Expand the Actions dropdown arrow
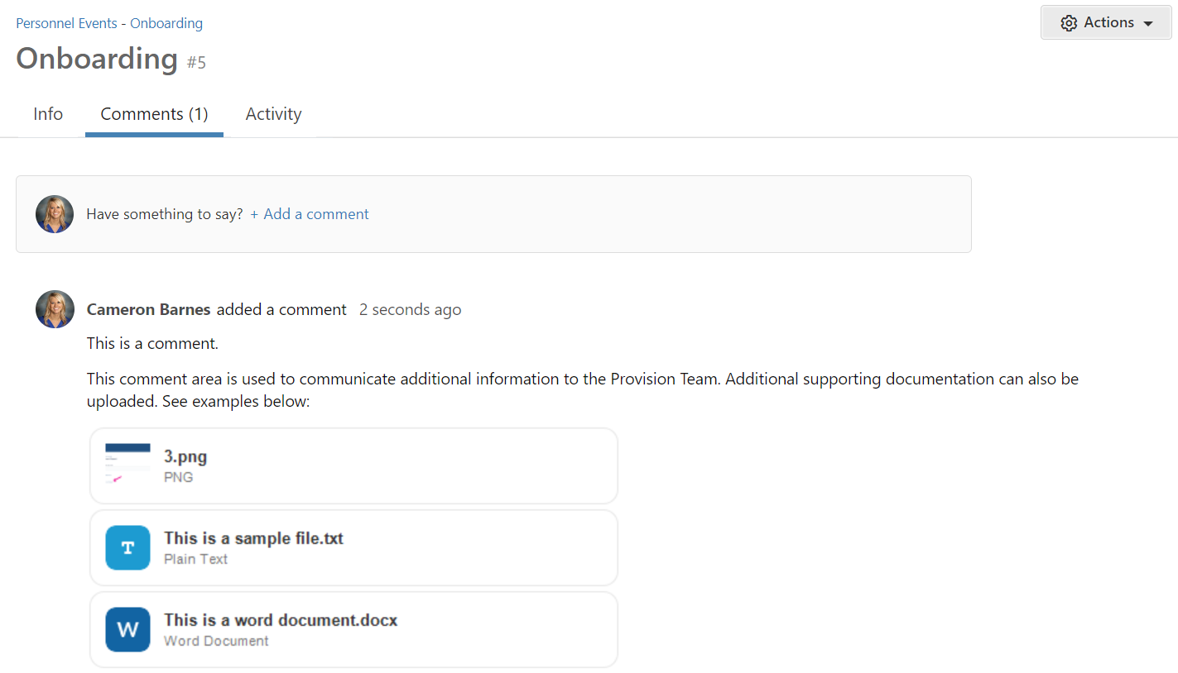The image size is (1178, 673). [1148, 24]
